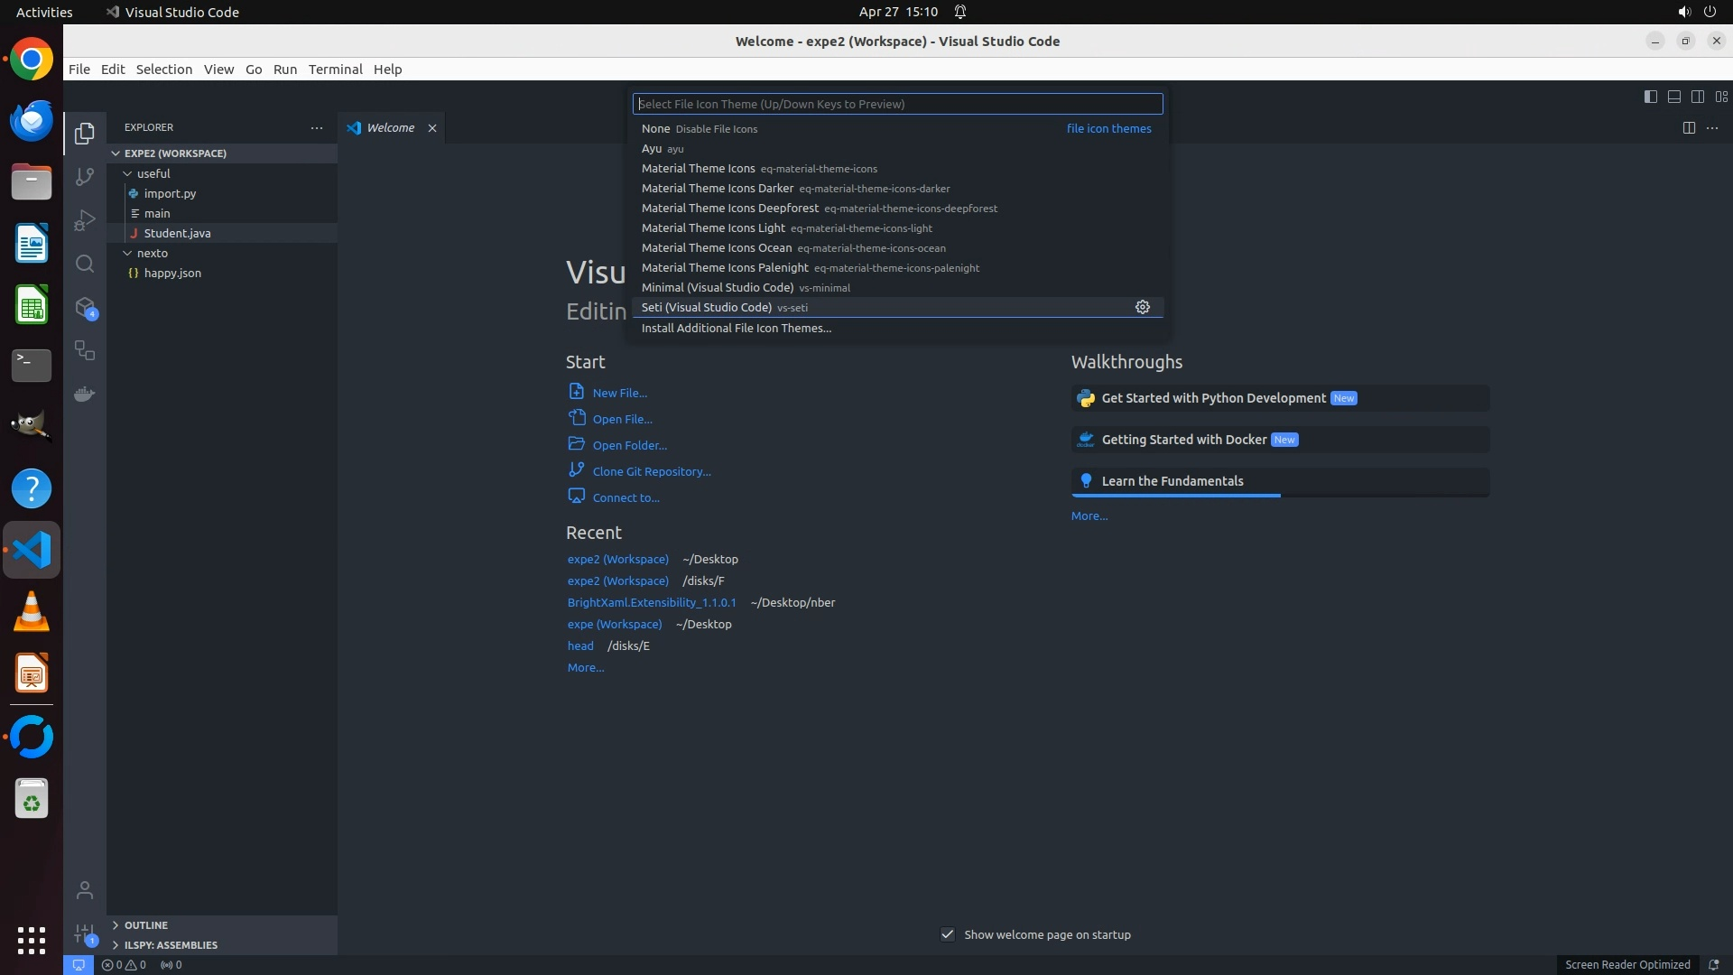Toggle the primary side bar layout icon
Image resolution: width=1733 pixels, height=975 pixels.
(1650, 97)
